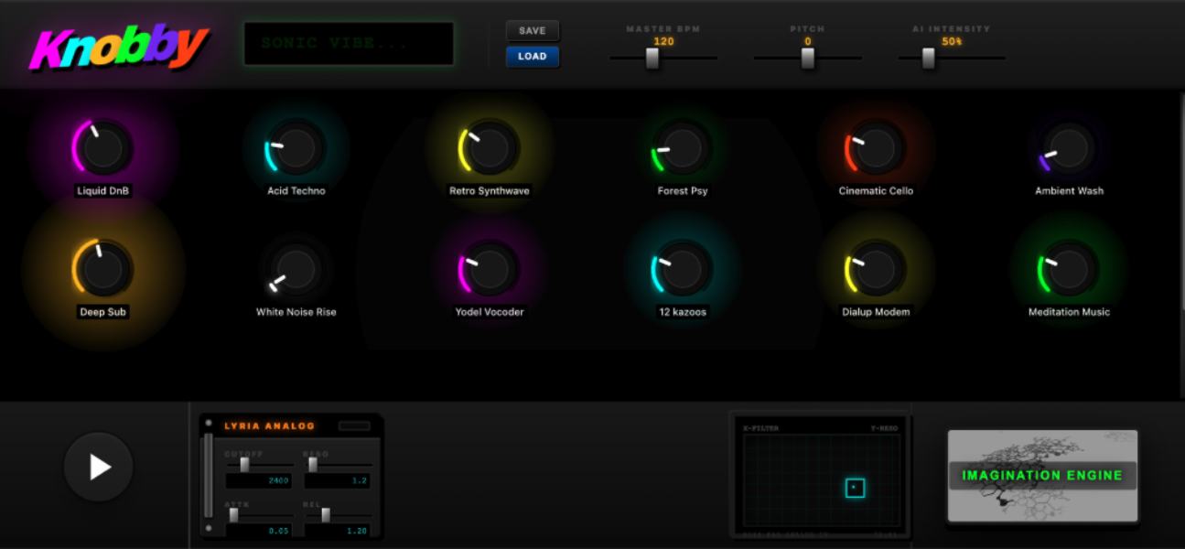
Task: Turn the Acid Techno knob
Action: 296,149
